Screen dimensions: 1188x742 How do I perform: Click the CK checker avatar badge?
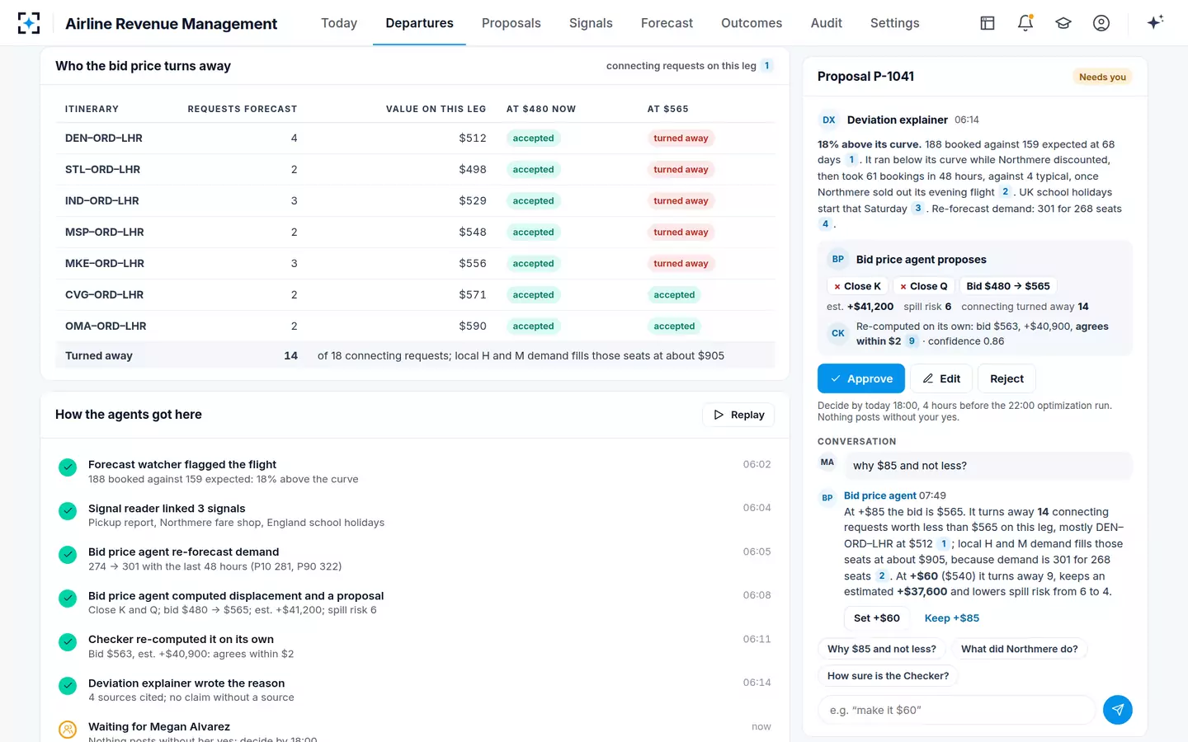point(838,334)
